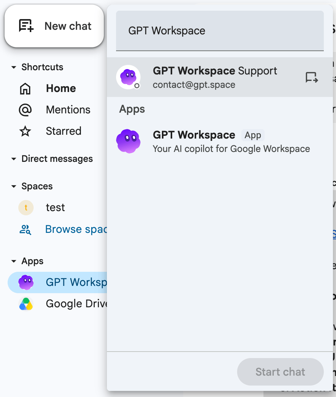Click the test space avatar
This screenshot has width=336, height=397.
coord(26,208)
